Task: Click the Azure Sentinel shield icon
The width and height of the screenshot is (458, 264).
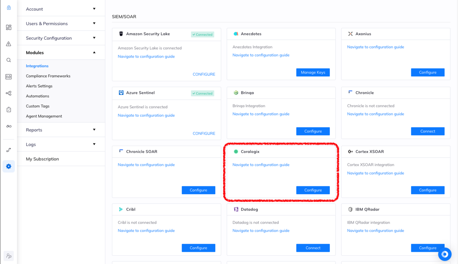Action: [121, 93]
